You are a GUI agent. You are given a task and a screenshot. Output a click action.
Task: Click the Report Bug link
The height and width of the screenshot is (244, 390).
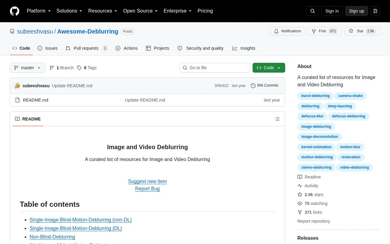tap(147, 188)
